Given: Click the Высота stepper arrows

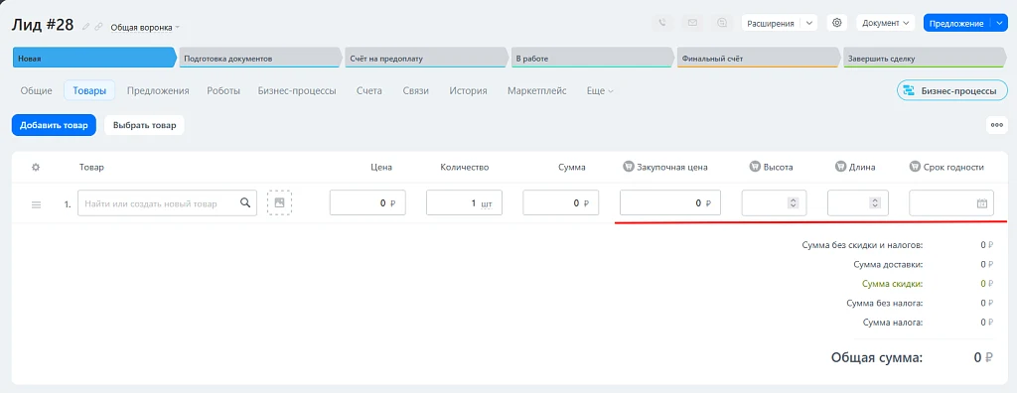Looking at the screenshot, I should point(793,203).
